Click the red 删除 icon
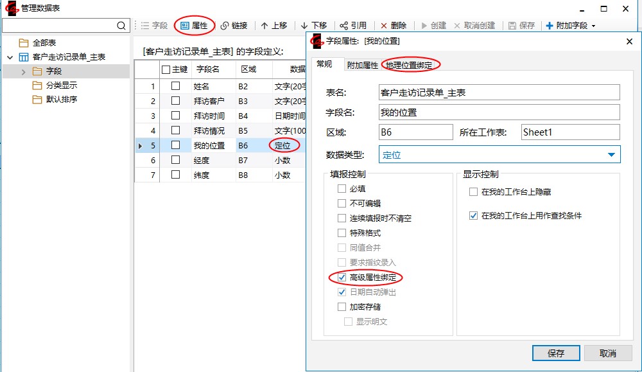This screenshot has width=642, height=372. pos(384,26)
